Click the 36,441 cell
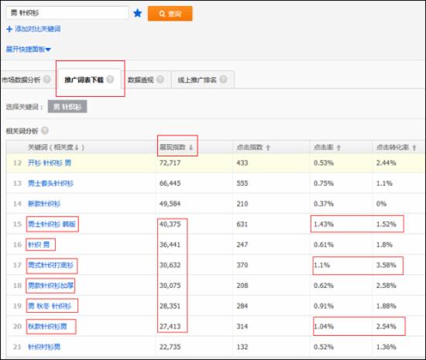 (170, 245)
